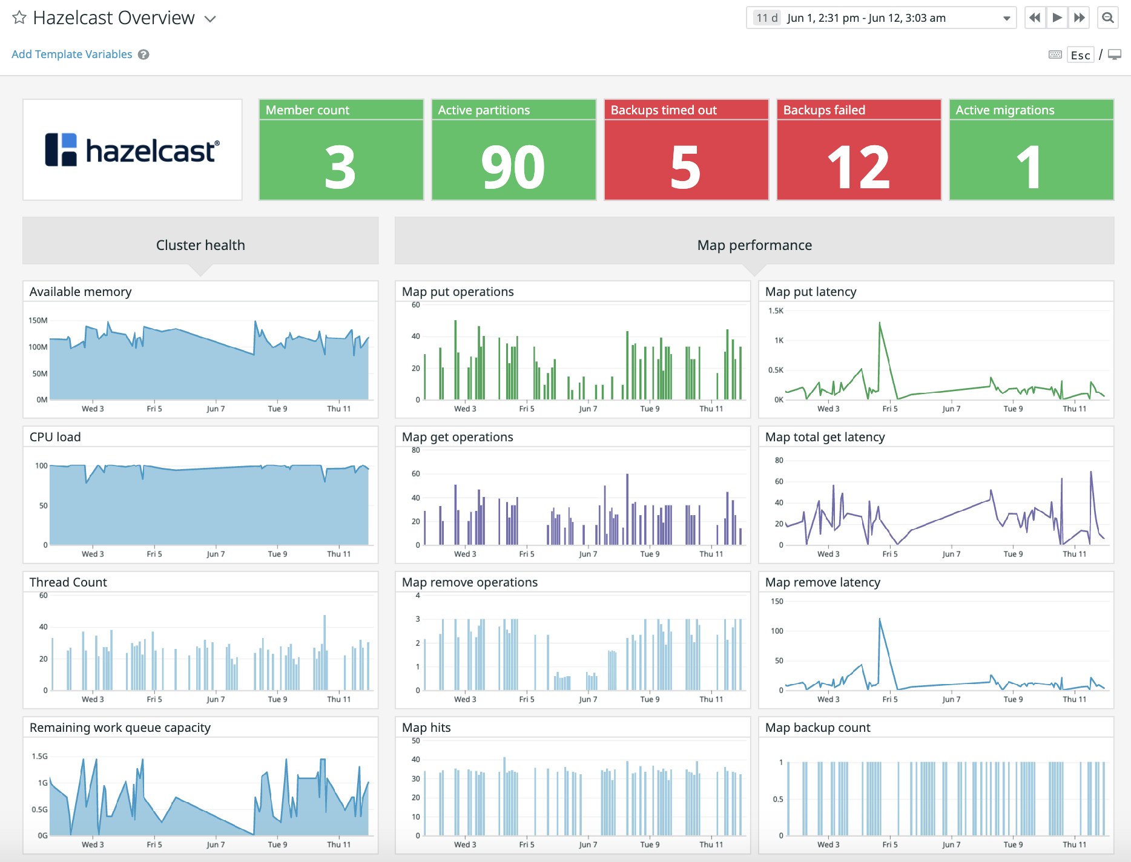
Task: Open the Backups failed widget
Action: point(859,150)
